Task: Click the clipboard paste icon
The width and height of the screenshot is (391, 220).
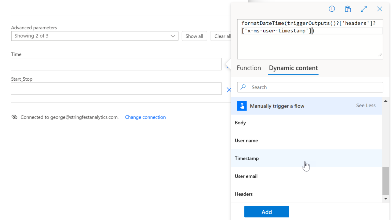Action: point(348,9)
